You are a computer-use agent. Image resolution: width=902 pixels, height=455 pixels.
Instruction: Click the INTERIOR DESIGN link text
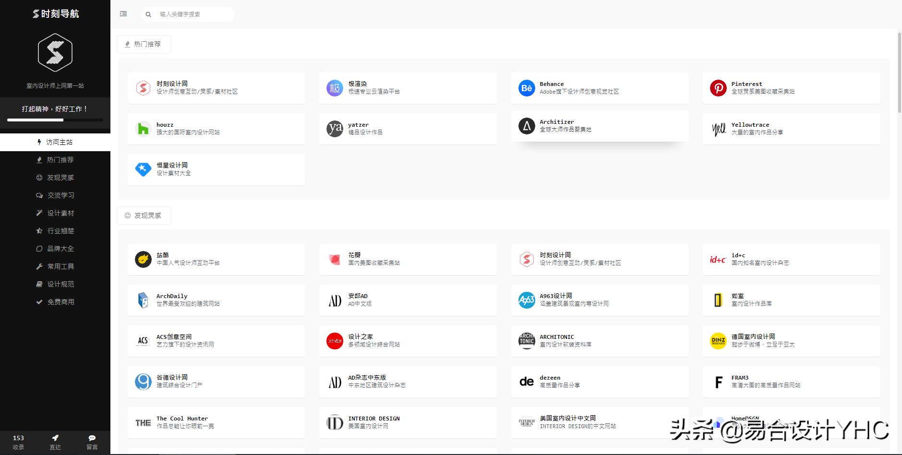pos(374,419)
